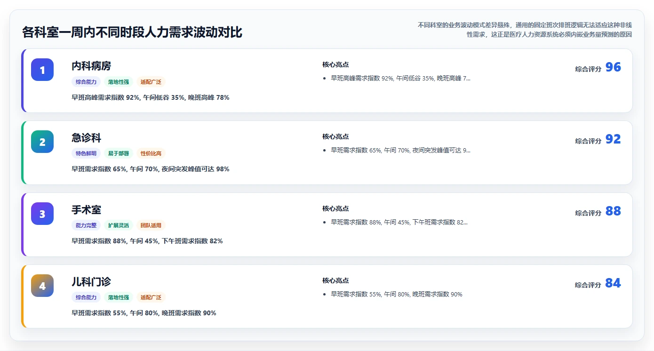Click 综合评分 label in 内科病房 card

pyautogui.click(x=588, y=69)
